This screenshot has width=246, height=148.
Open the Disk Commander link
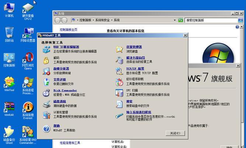(x=65, y=90)
